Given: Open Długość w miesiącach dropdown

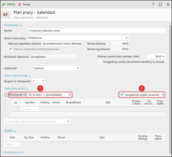Looking at the screenshot, I should [39, 81].
